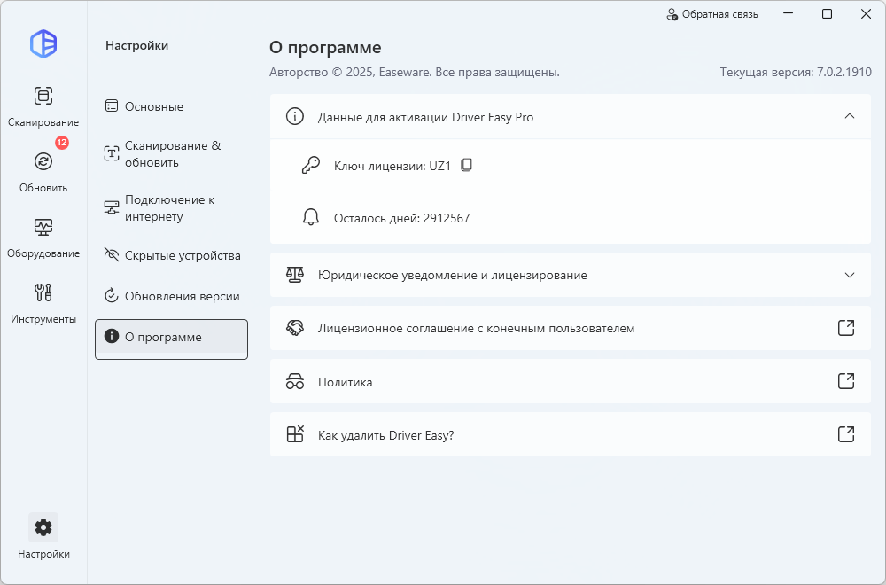Screen dimensions: 886x585
Task: Click the info icon beside Данные для активации
Action: [294, 116]
